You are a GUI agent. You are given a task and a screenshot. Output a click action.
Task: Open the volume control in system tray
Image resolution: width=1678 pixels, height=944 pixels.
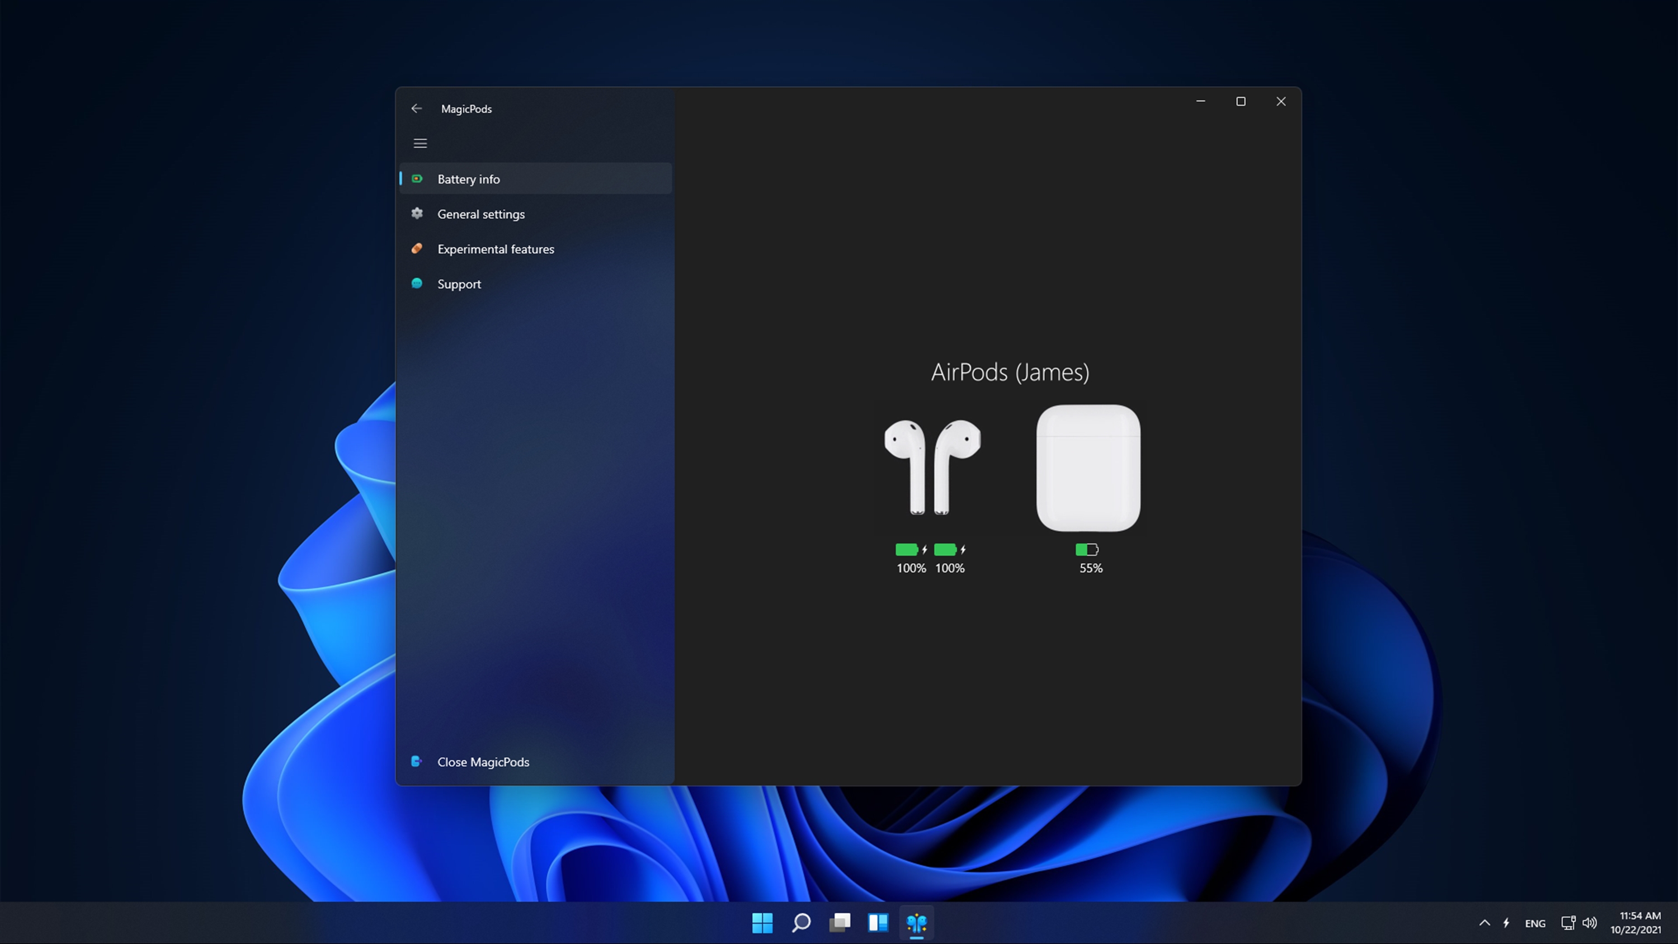(1590, 923)
